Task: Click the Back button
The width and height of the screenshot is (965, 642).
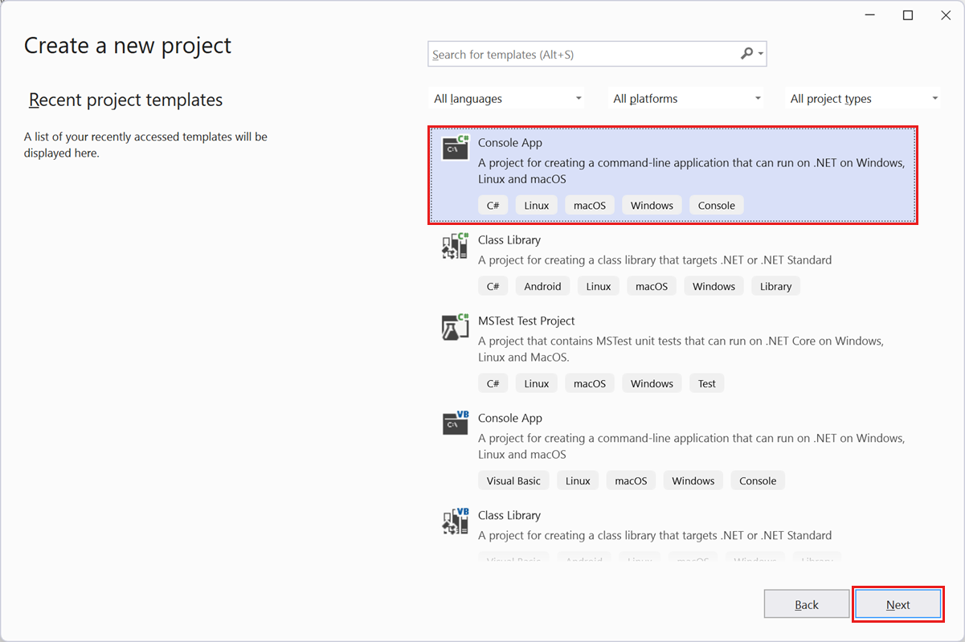Action: pyautogui.click(x=806, y=603)
